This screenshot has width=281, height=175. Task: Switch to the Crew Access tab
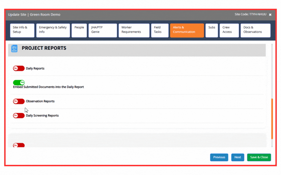pyautogui.click(x=229, y=30)
